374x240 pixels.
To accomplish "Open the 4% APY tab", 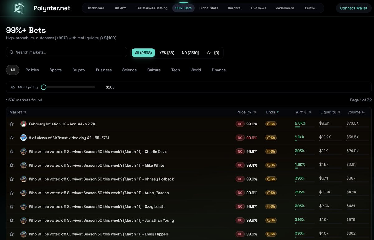I will 120,8.
